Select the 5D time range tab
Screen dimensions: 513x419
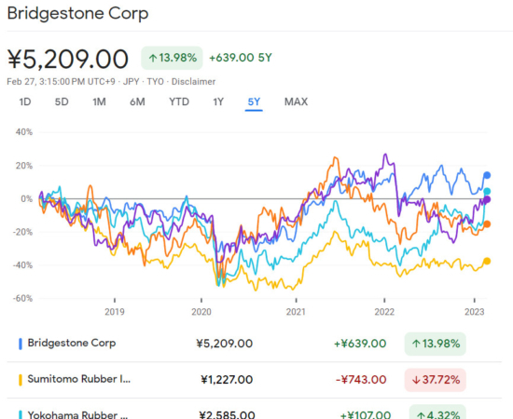(x=62, y=101)
